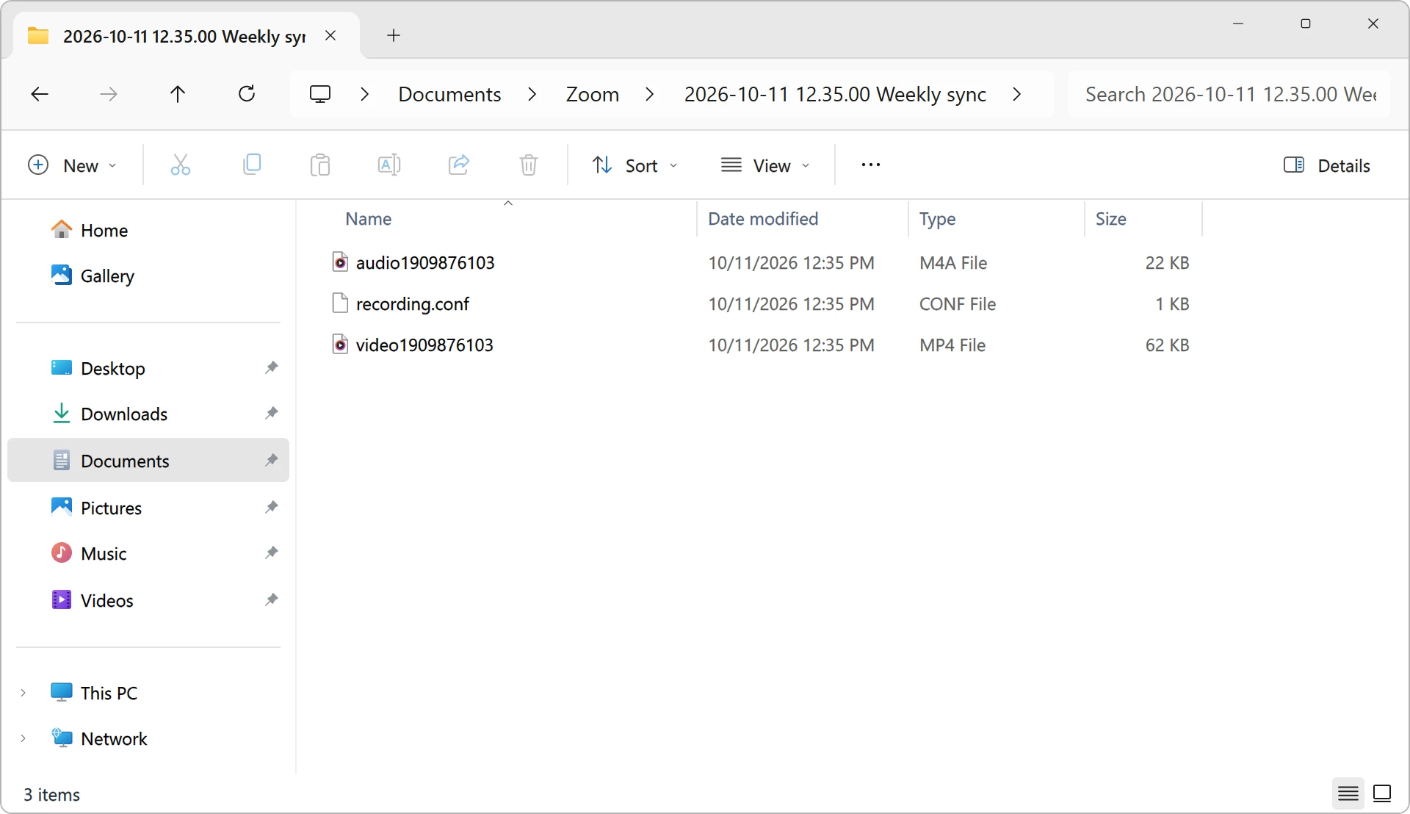This screenshot has width=1410, height=814.
Task: Open Pictures in the sidebar
Action: point(148,508)
